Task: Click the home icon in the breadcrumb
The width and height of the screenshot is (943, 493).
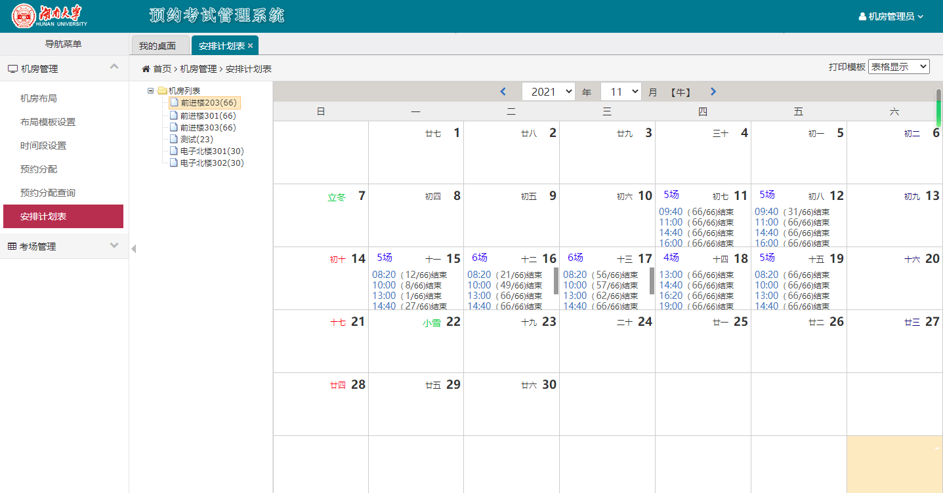Action: (146, 69)
